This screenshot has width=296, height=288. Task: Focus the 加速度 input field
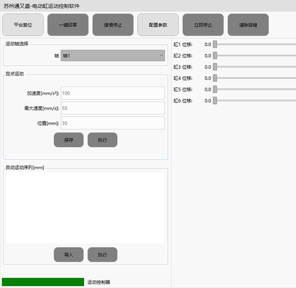(x=112, y=93)
